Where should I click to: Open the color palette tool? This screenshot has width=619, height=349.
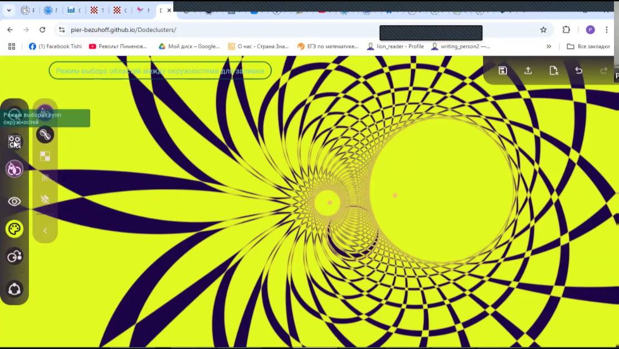coord(14,229)
